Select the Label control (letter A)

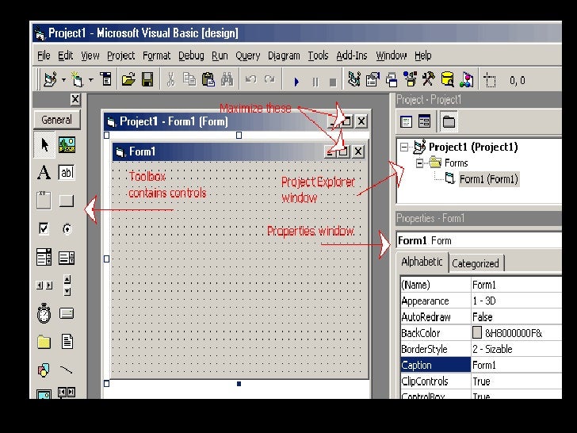[44, 172]
